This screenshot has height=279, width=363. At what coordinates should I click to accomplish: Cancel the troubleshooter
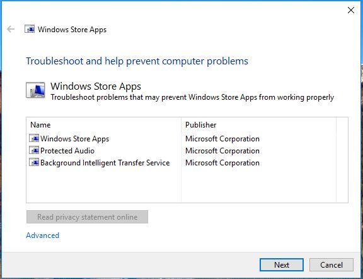331,265
